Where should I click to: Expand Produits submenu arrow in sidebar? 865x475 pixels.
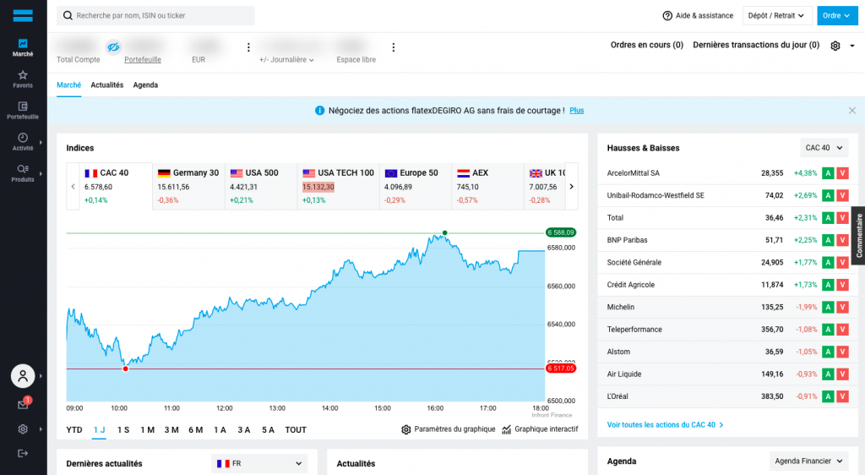click(x=41, y=174)
